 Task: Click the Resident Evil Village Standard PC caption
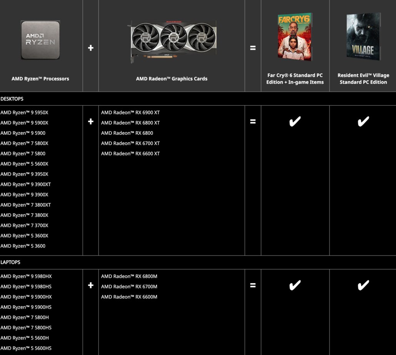pos(363,78)
